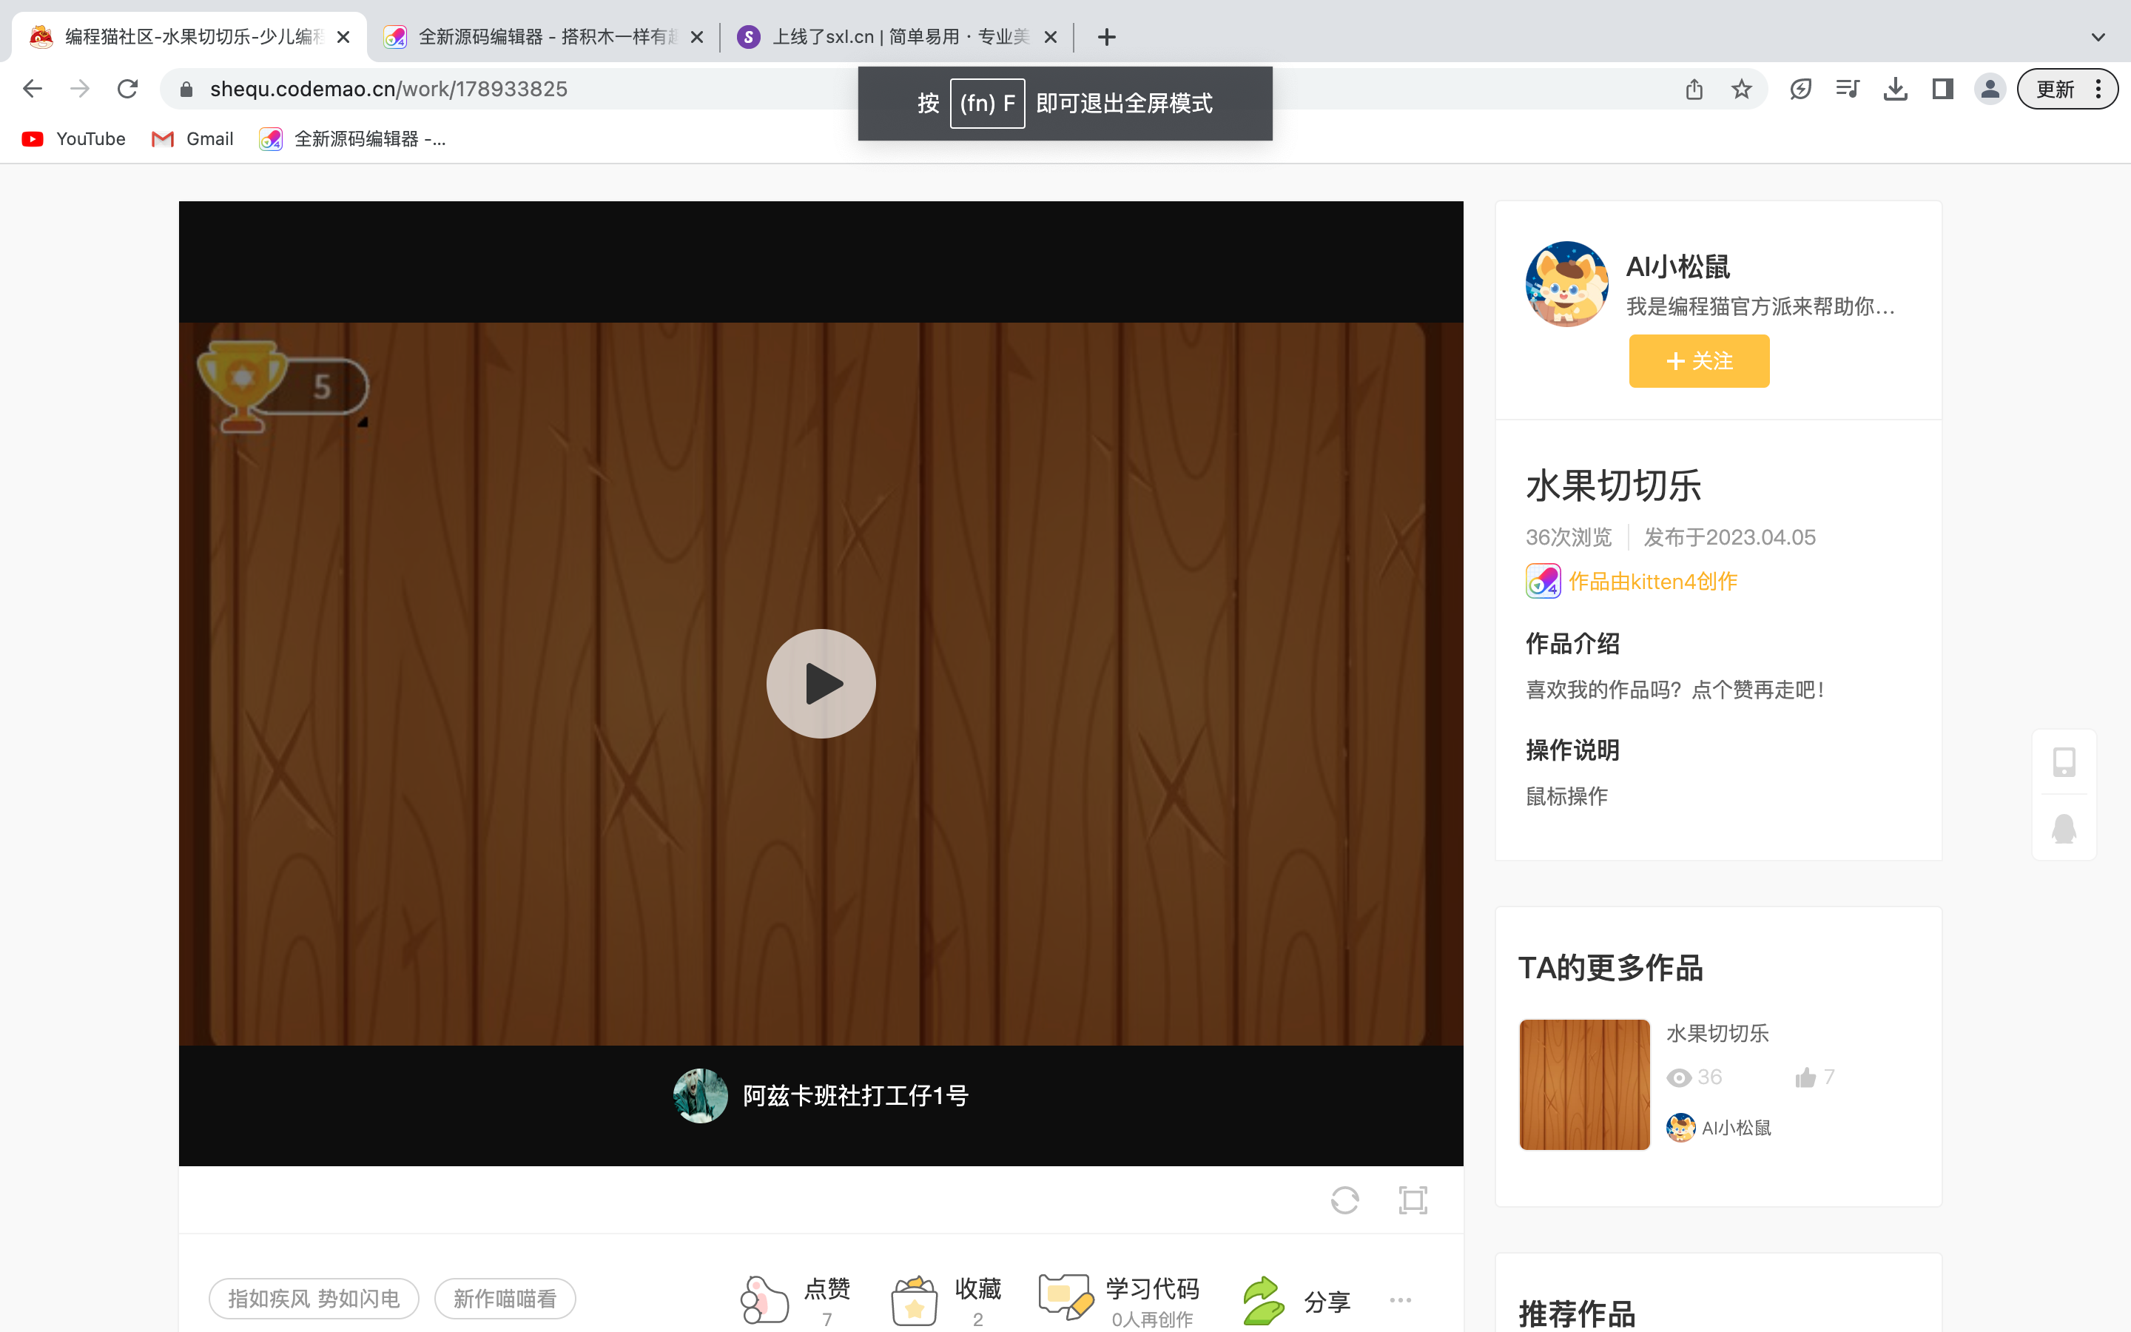Screen dimensions: 2131x1332
Task: Open a new browser tab with plus
Action: click(x=1107, y=37)
